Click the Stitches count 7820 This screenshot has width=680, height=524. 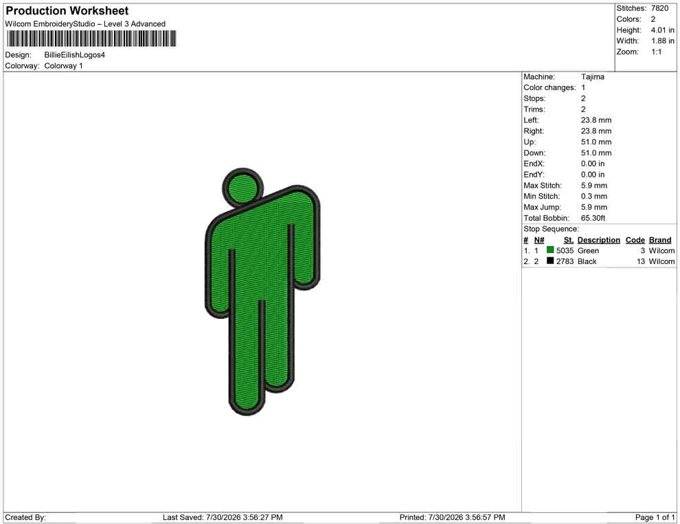[659, 8]
